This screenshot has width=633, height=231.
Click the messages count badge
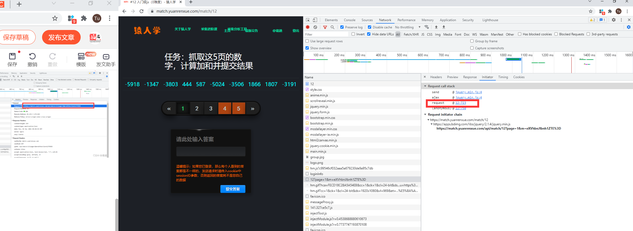tap(602, 20)
